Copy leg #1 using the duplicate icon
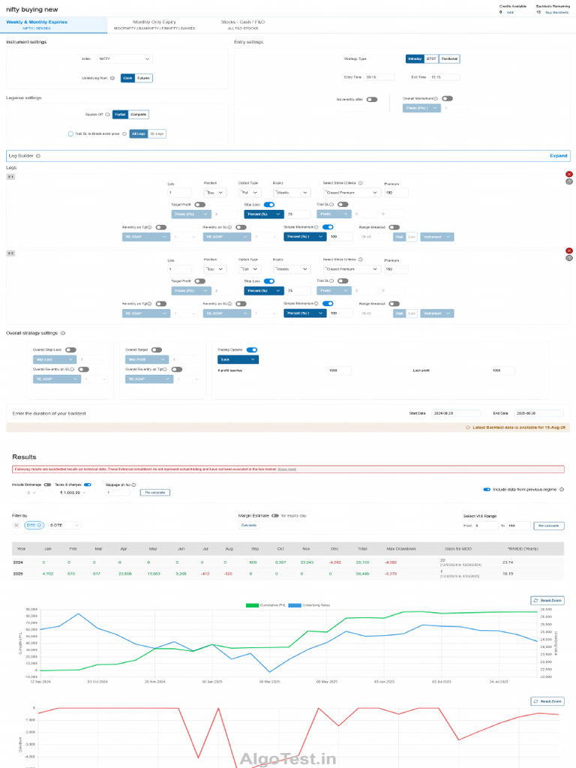Screen dimensions: 576x768 (569, 181)
